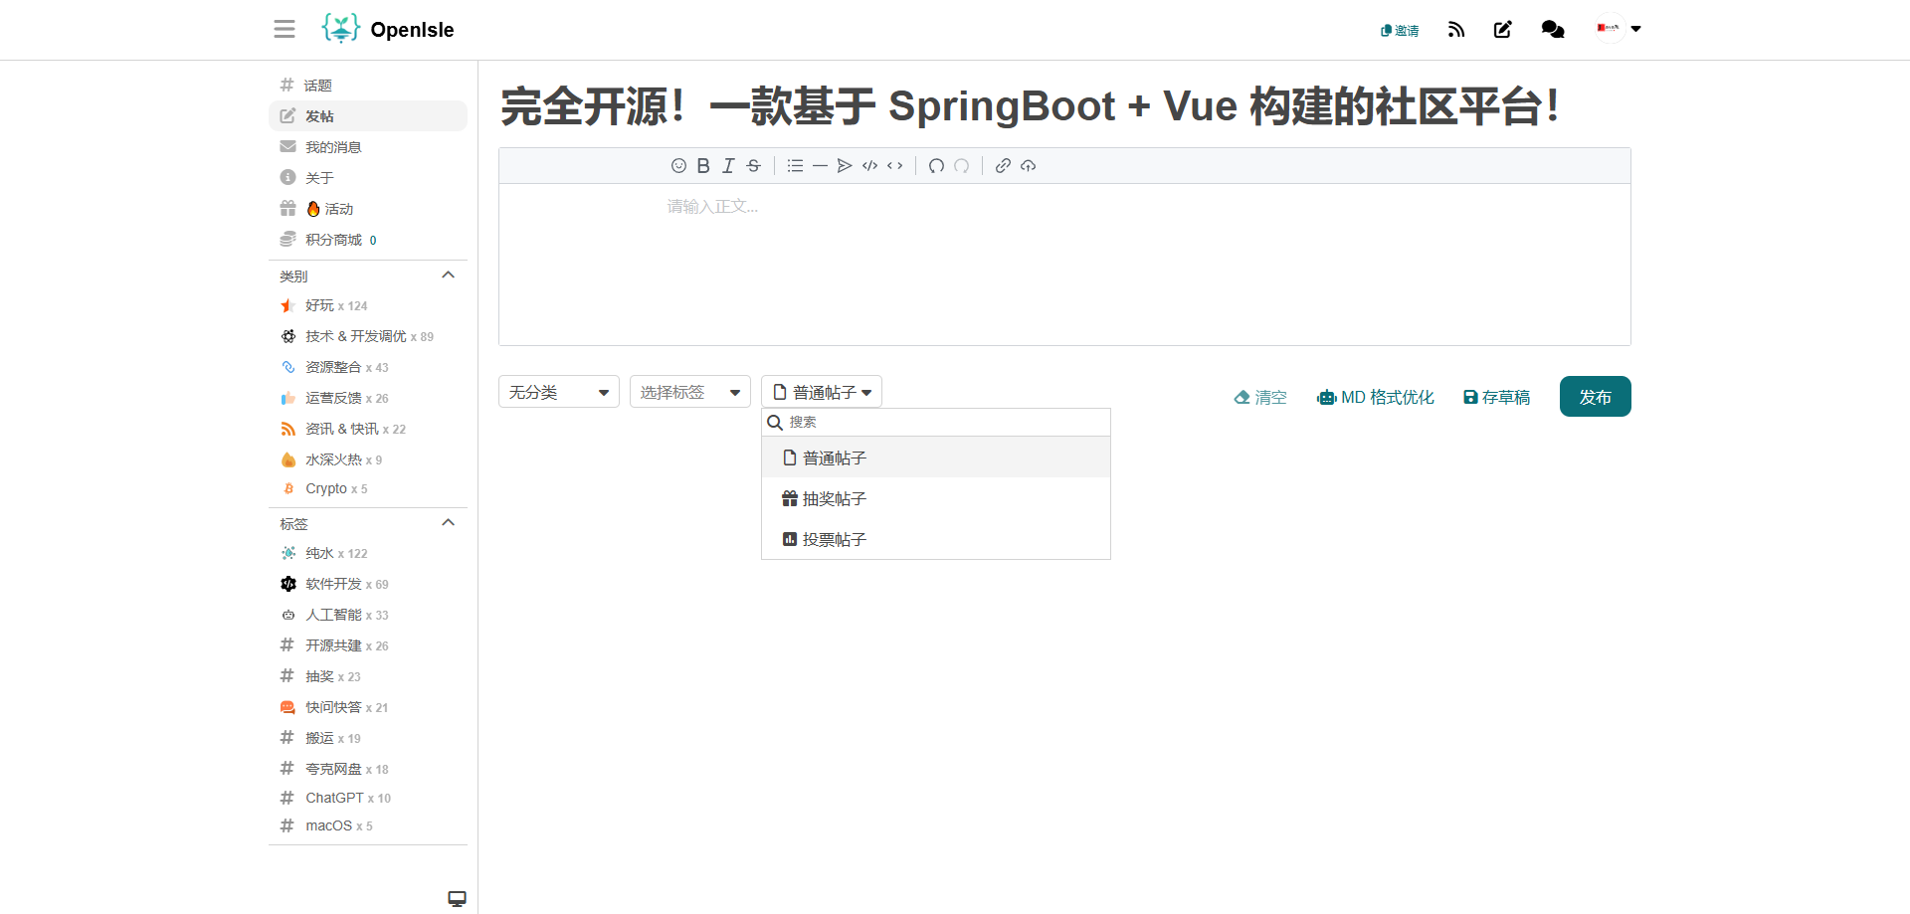Image resolution: width=1910 pixels, height=914 pixels.
Task: Open the RSS feed icon in header
Action: coord(1456,30)
